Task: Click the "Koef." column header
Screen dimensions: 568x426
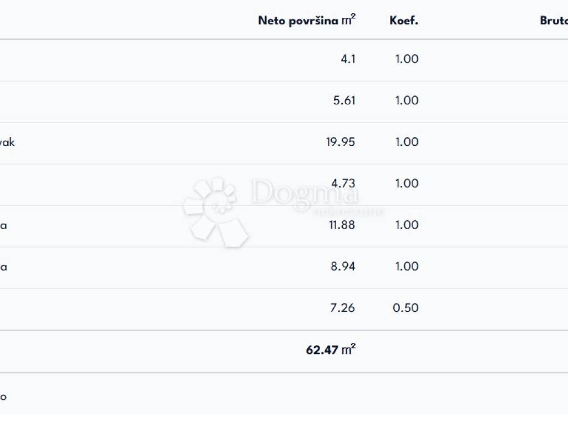Action: 404,21
